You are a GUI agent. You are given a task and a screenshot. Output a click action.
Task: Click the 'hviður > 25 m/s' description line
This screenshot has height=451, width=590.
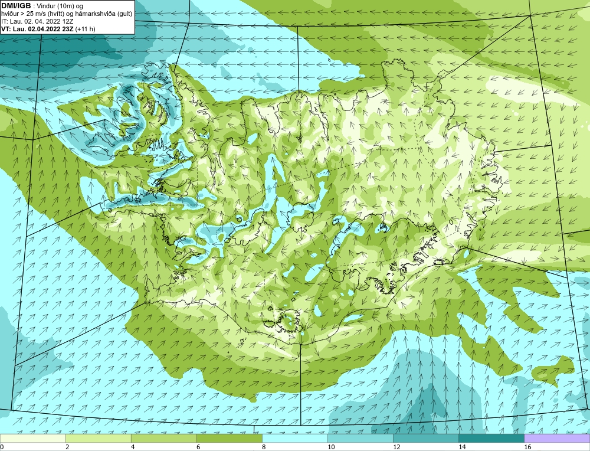(x=66, y=14)
